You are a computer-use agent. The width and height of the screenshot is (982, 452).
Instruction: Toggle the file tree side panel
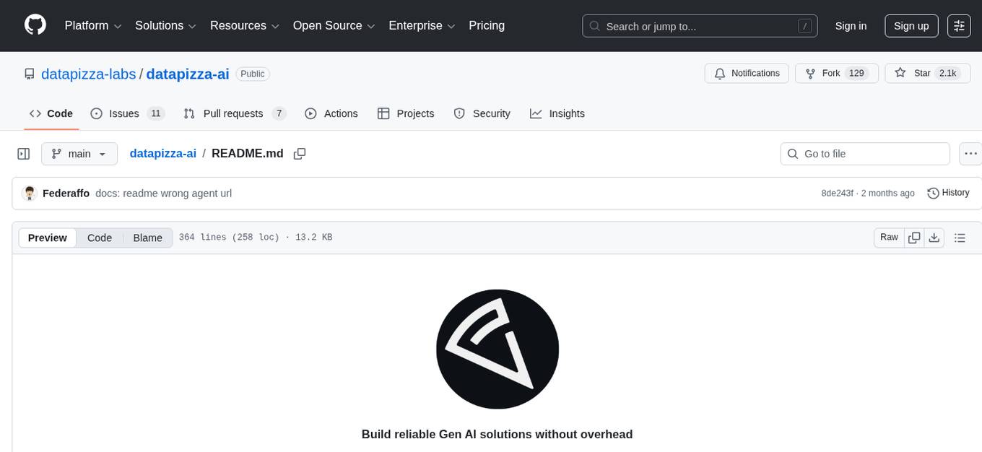pyautogui.click(x=24, y=153)
